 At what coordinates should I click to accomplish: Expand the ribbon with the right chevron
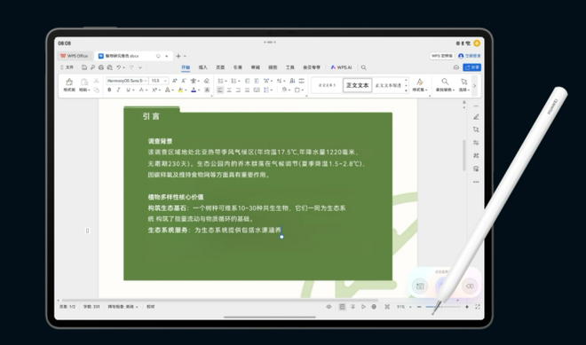click(475, 86)
